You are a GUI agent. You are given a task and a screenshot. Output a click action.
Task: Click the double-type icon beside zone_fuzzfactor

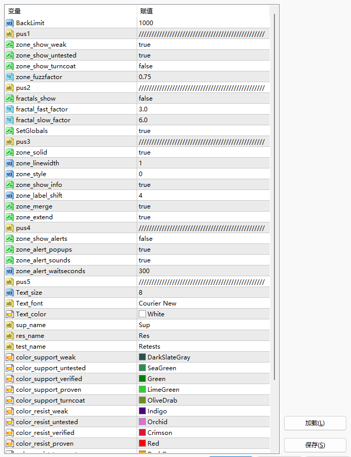click(10, 77)
